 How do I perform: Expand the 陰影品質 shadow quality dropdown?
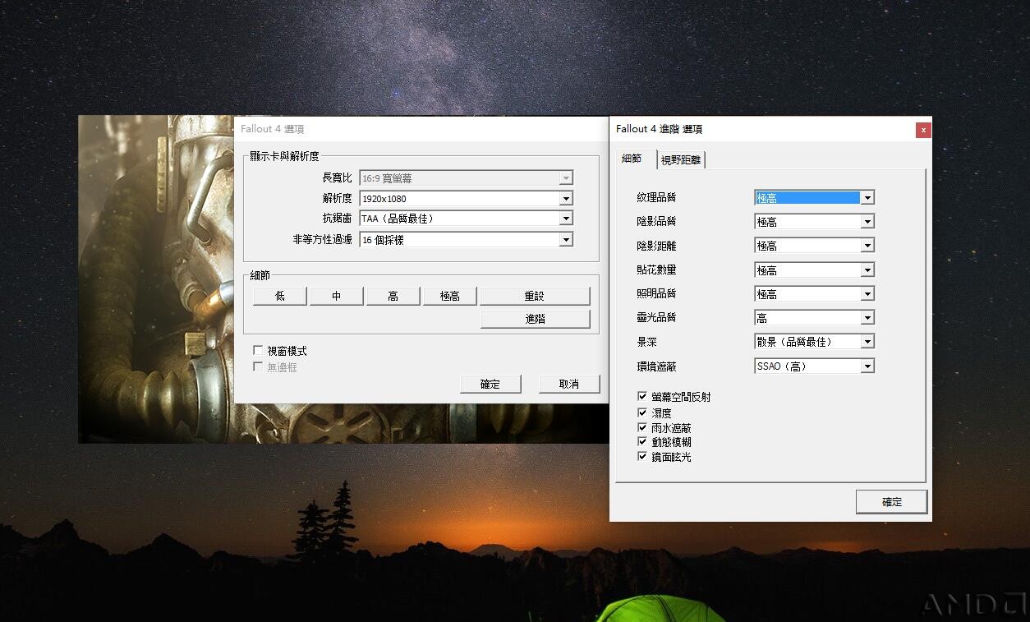tap(814, 221)
